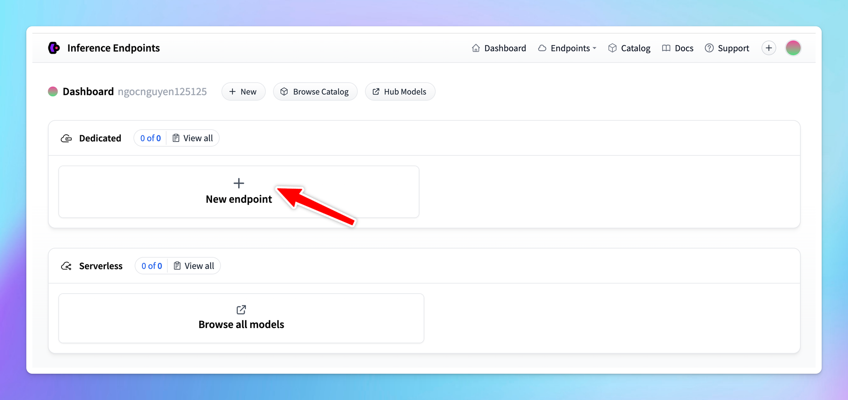Image resolution: width=848 pixels, height=400 pixels.
Task: View all Serverless endpoints
Action: pyautogui.click(x=194, y=266)
